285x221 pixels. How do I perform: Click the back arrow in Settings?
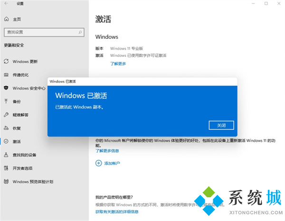(x=6, y=3)
